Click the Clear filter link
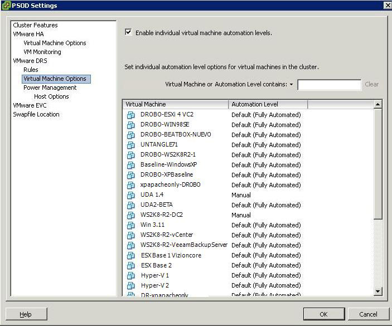The height and width of the screenshot is (326, 392). pos(371,85)
